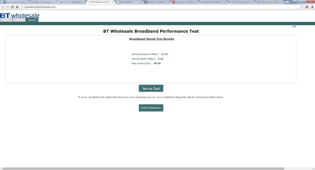This screenshot has width=315, height=170.
Task: Switch to the Reply to Message tab
Action: (44, 2)
